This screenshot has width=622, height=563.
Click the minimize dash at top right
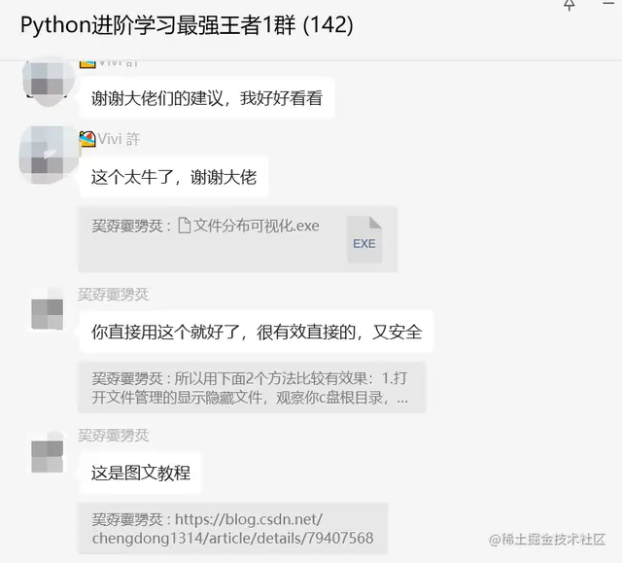[x=609, y=4]
